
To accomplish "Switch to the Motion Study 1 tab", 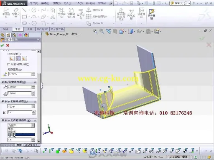I will point(32,145).
